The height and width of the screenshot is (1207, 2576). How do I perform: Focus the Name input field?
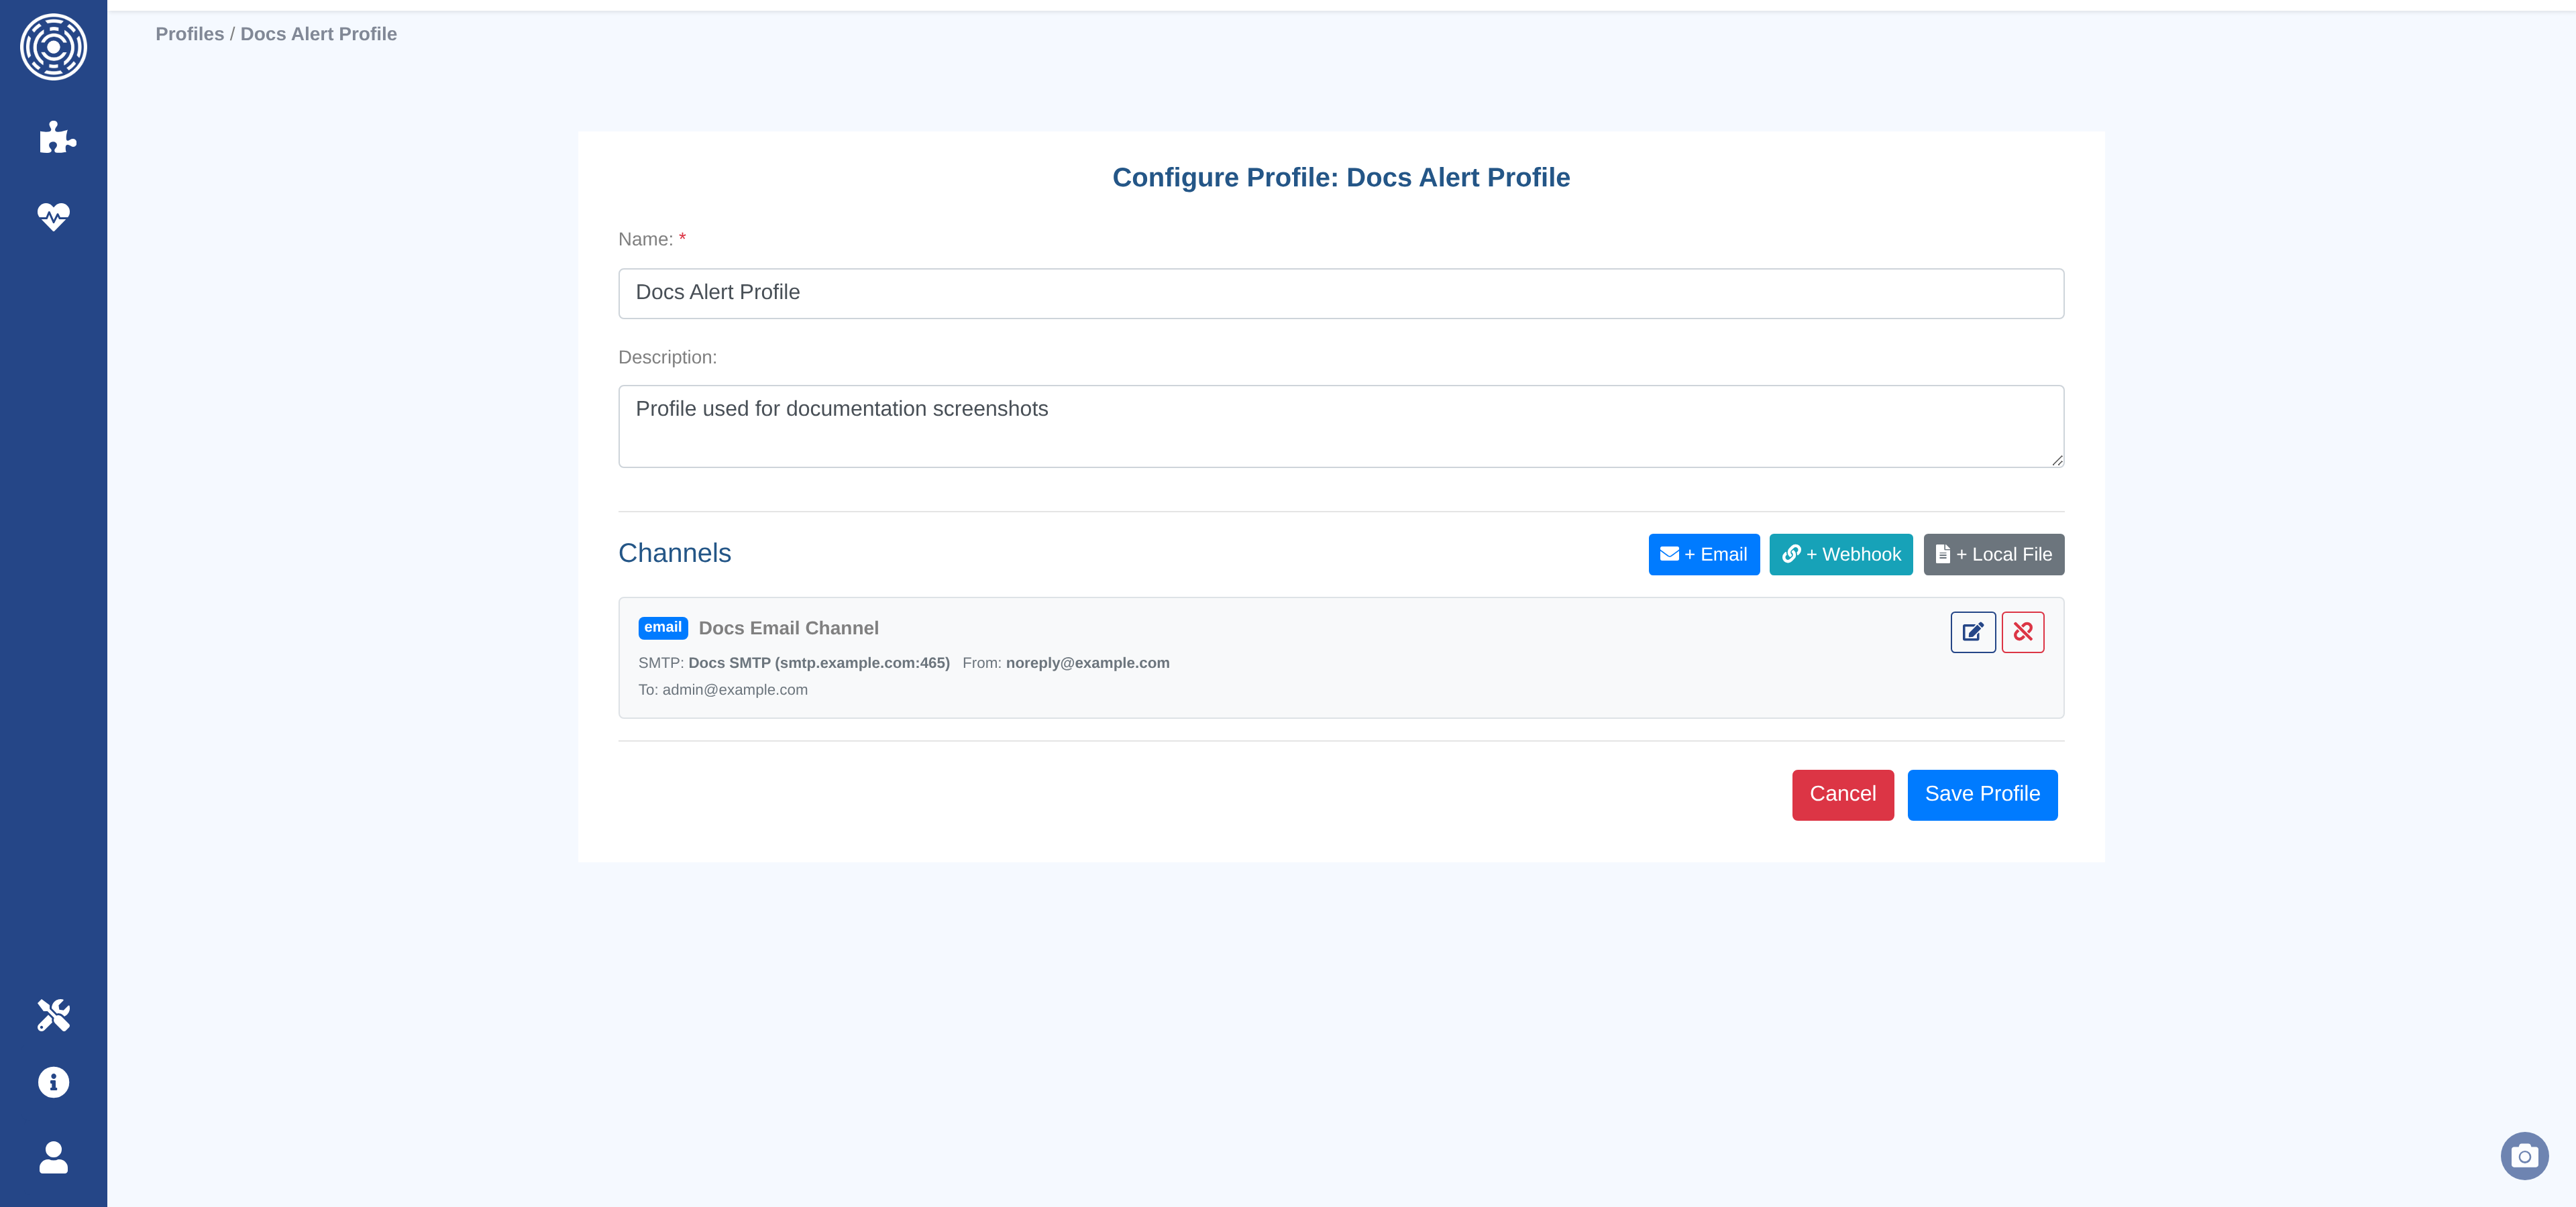1340,293
